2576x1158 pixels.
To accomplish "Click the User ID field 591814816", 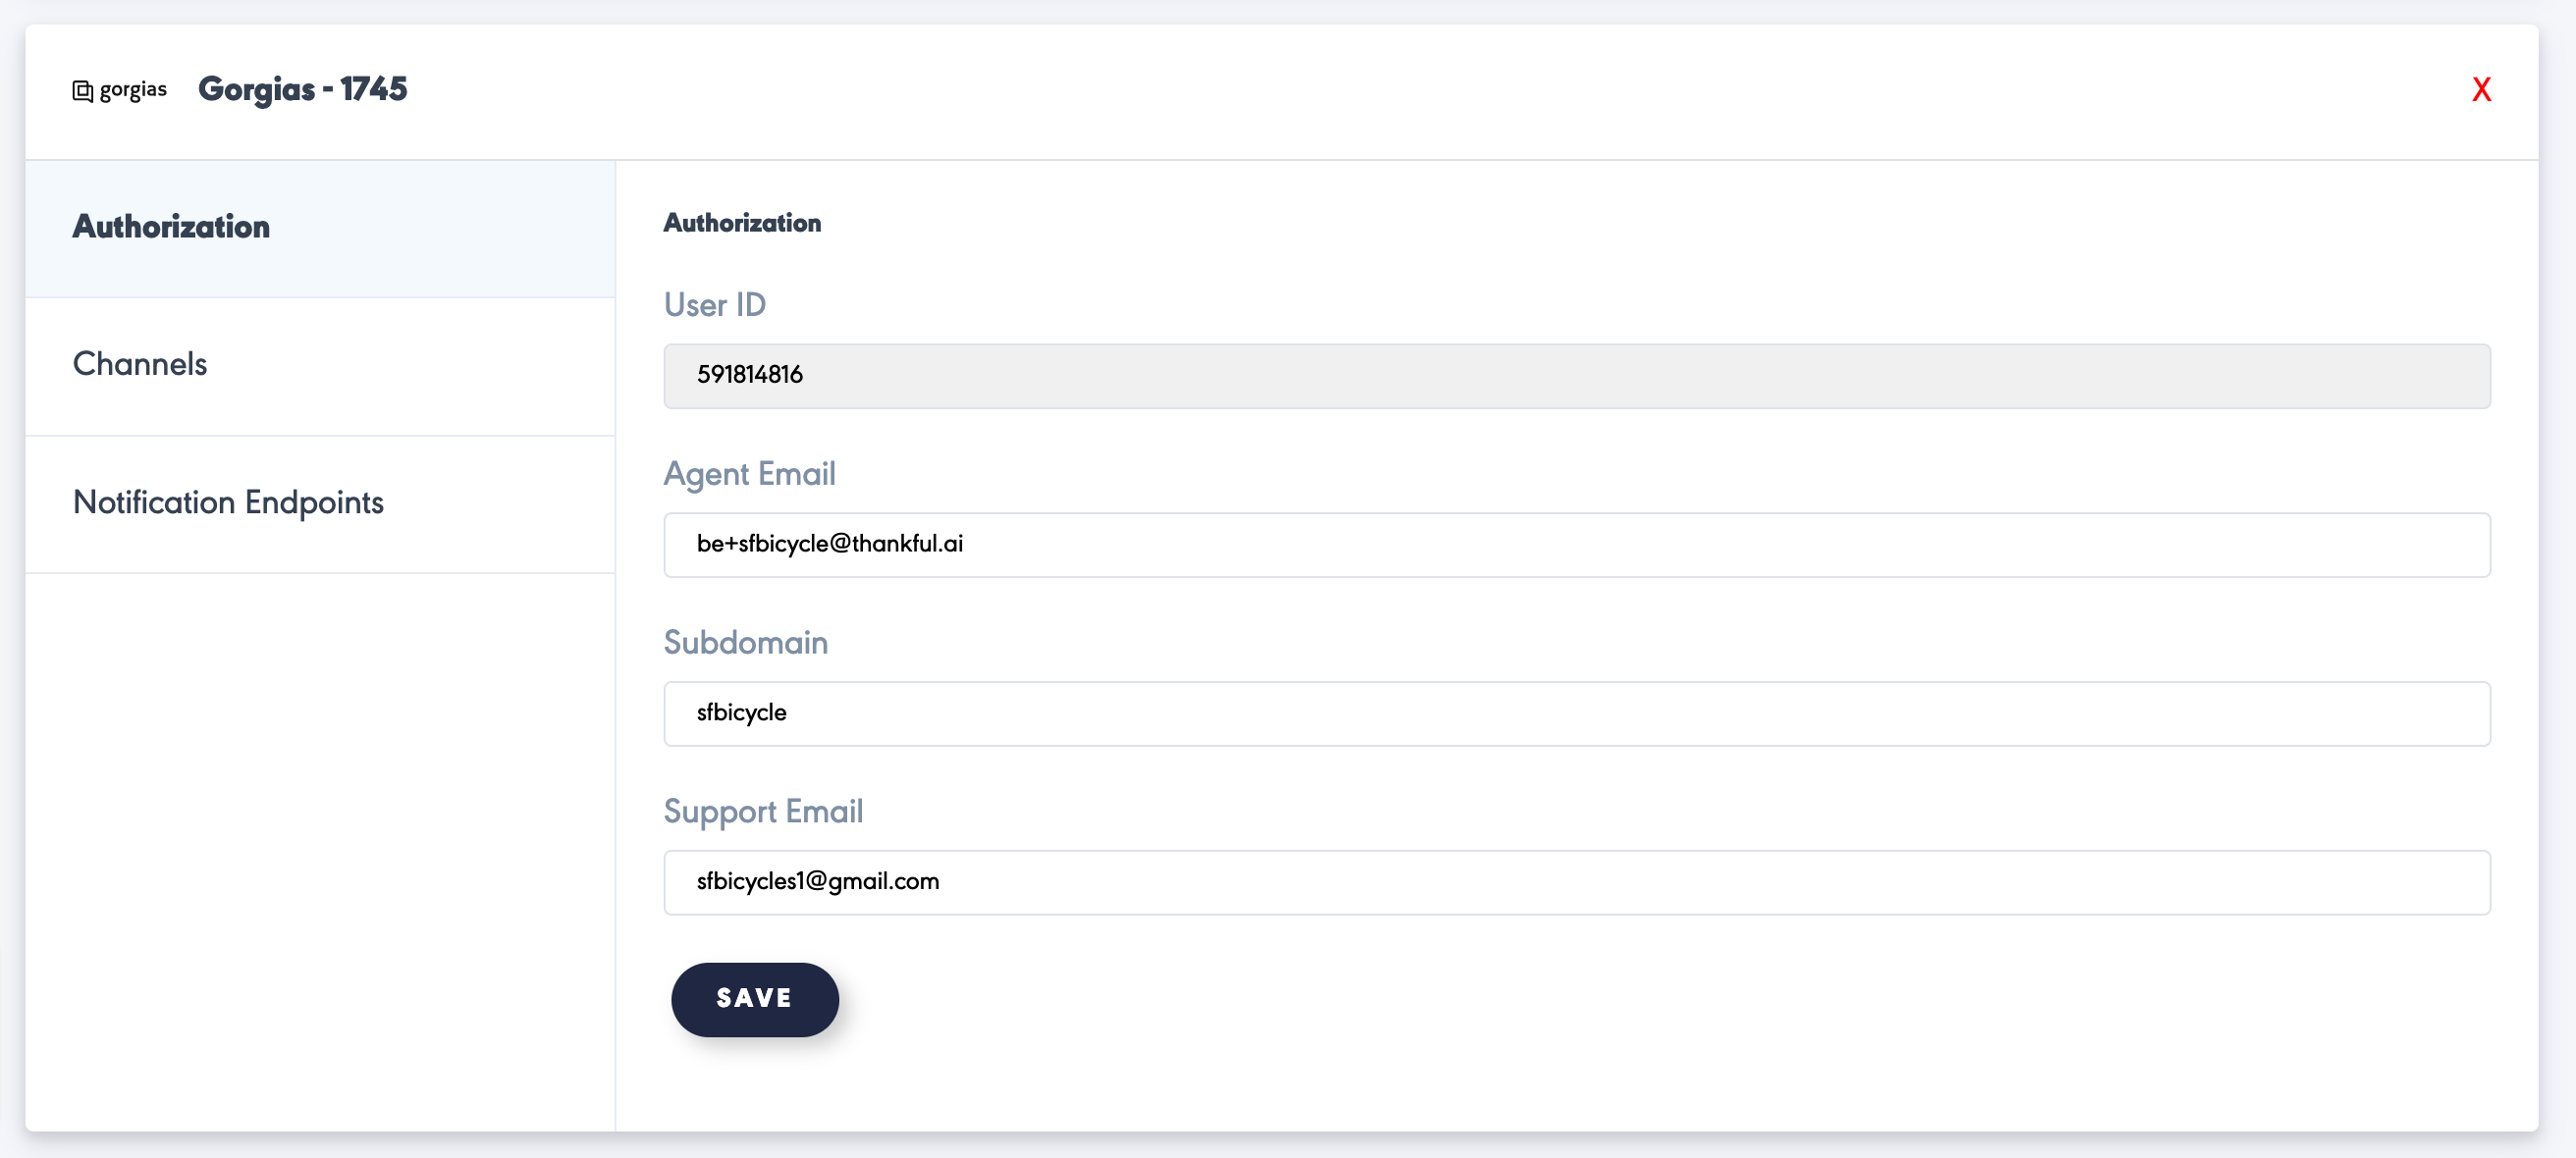I will [1577, 376].
